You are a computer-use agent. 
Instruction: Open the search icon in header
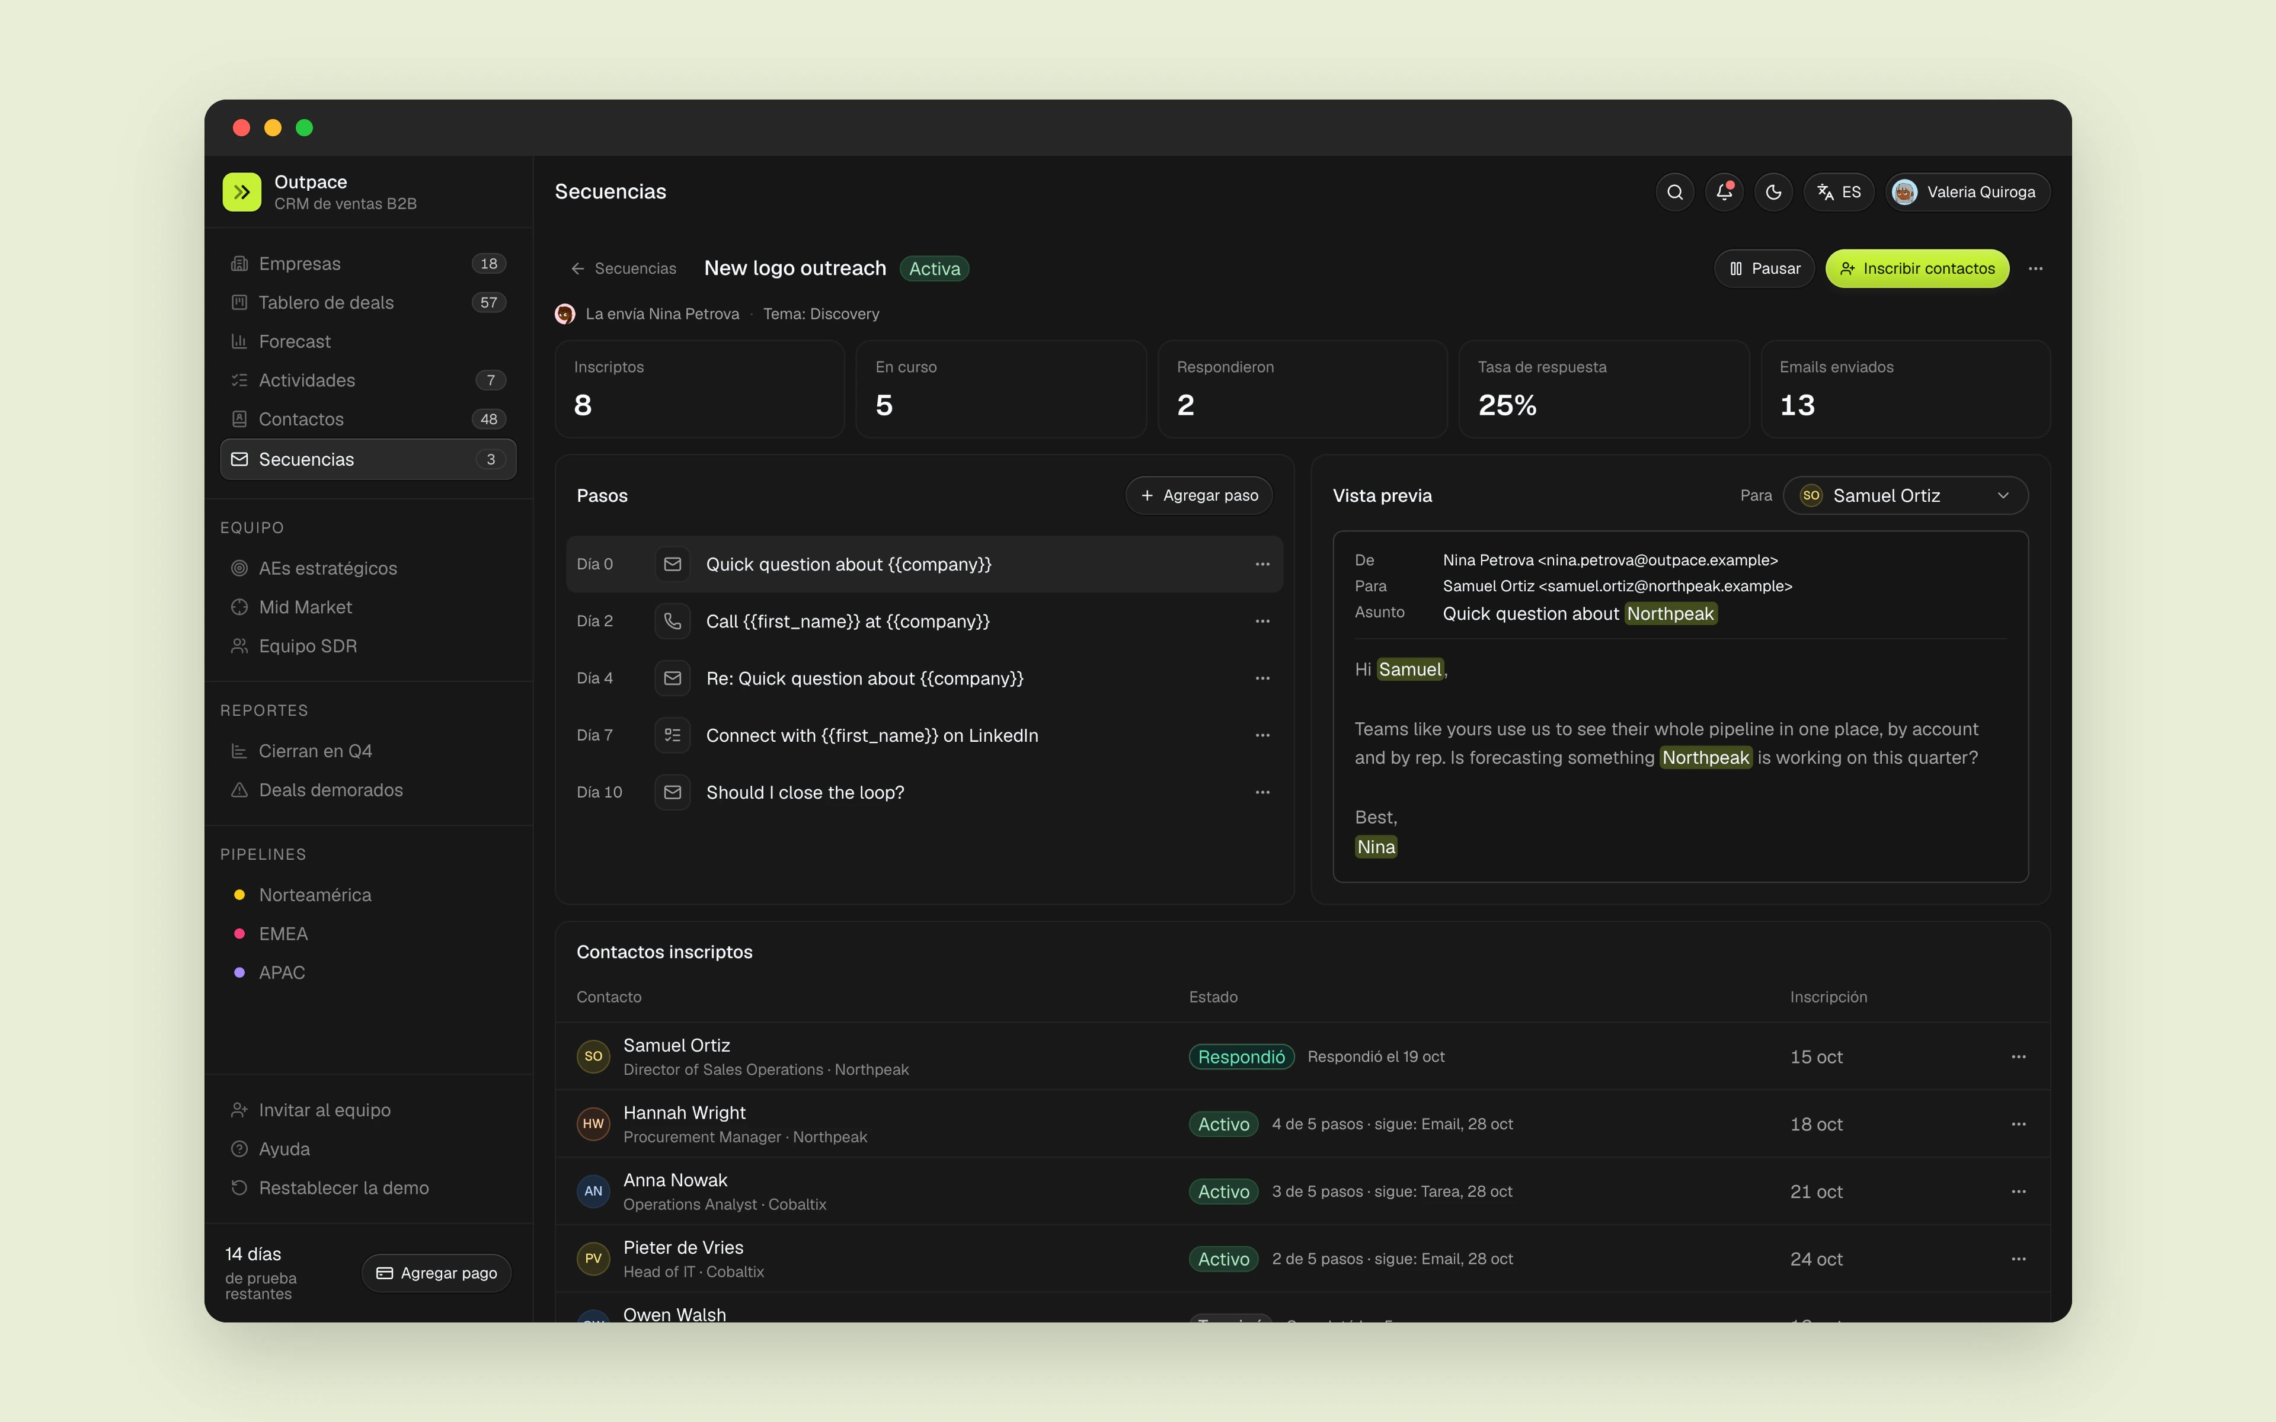[1675, 192]
